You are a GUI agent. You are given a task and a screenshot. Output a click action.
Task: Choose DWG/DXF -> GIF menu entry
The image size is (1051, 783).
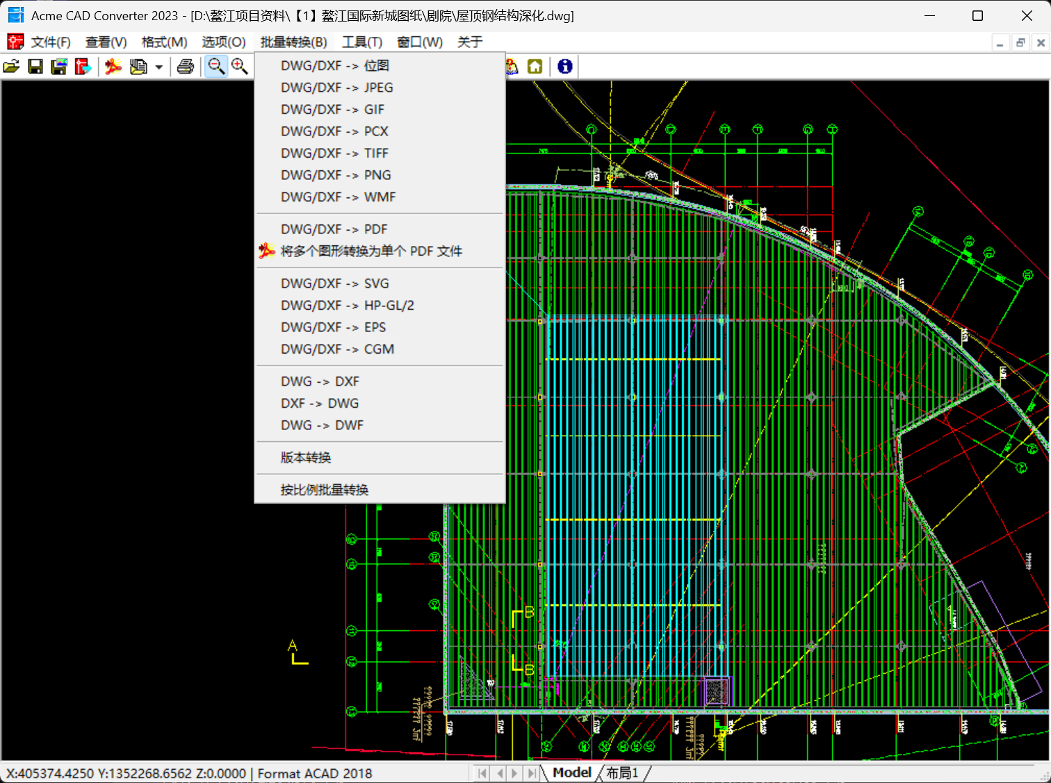click(x=380, y=110)
